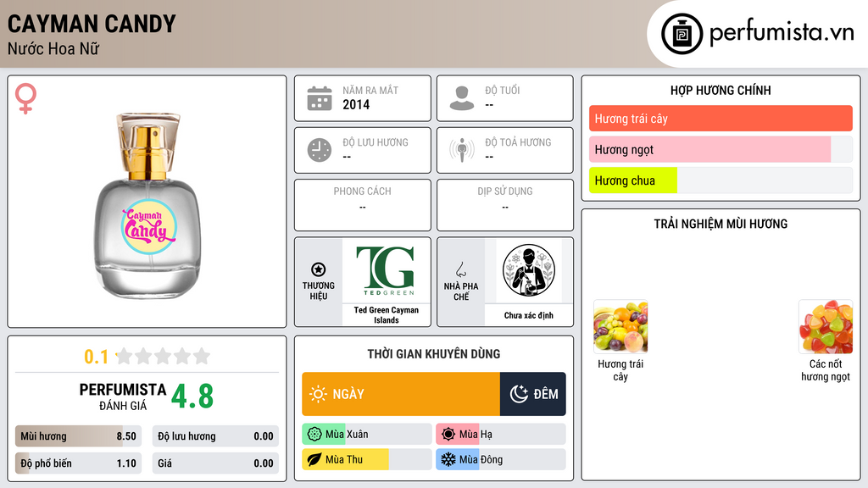Click the TRẢI NGHIỆM MÙI HƯƠNG heading
The image size is (868, 488).
(721, 224)
